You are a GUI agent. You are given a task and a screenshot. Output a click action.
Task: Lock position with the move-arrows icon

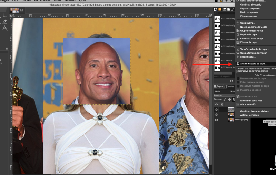pos(229,99)
